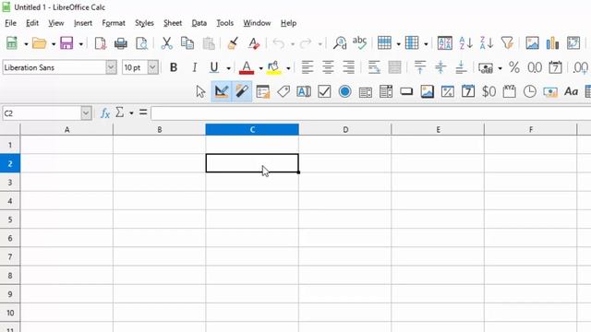The height and width of the screenshot is (332, 591).
Task: Click the Insert Image icon
Action: pyautogui.click(x=532, y=43)
